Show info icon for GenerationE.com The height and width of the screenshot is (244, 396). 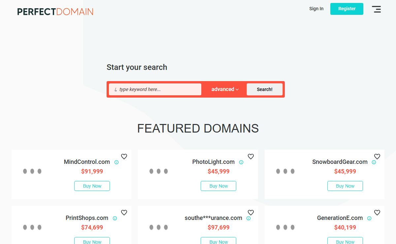[369, 218]
